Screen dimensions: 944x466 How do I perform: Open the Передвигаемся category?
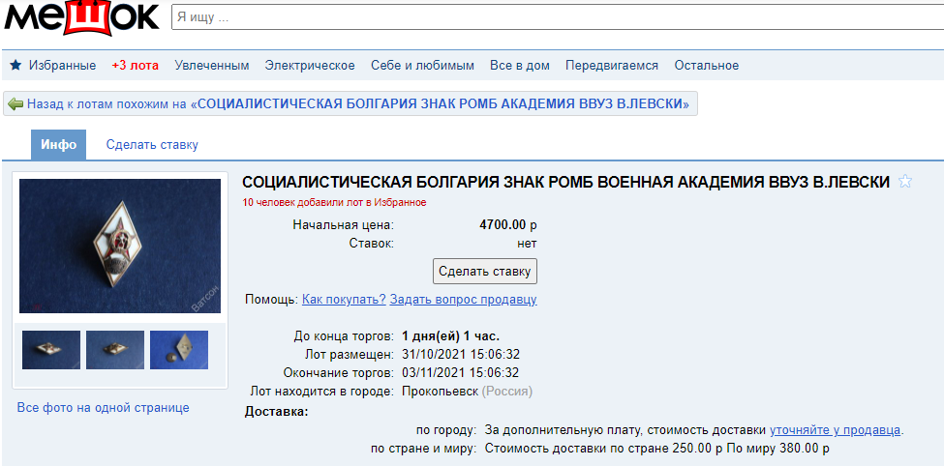[612, 66]
